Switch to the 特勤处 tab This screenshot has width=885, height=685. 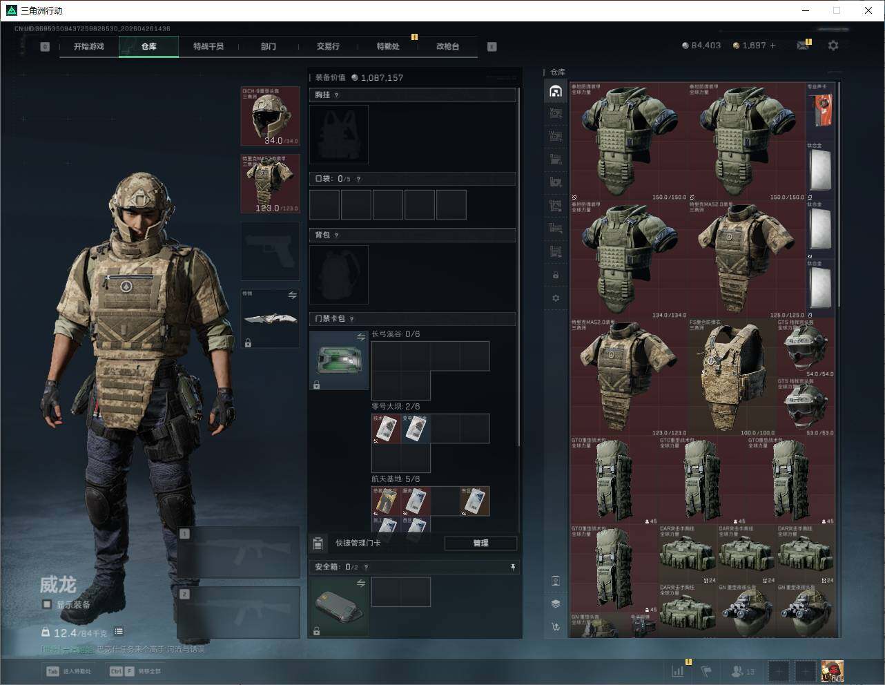(388, 46)
